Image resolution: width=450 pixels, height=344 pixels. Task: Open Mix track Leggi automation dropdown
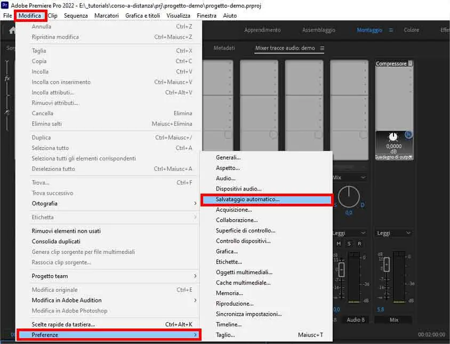[393, 233]
